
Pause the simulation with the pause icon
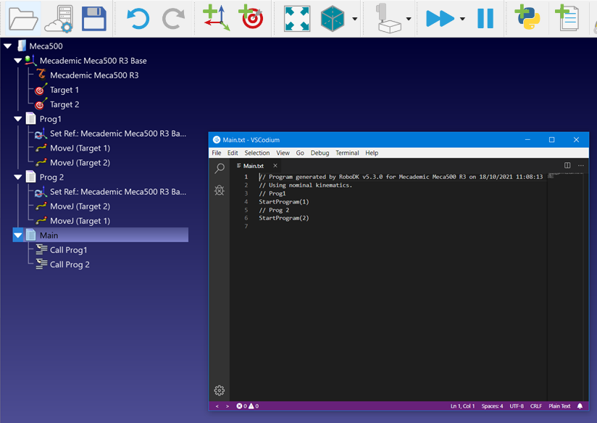coord(485,18)
